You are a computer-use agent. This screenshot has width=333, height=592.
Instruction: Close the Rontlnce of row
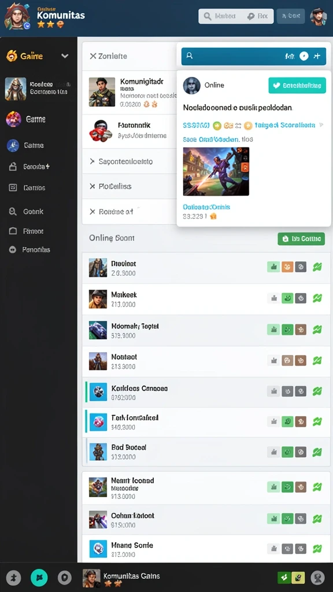[x=92, y=212]
